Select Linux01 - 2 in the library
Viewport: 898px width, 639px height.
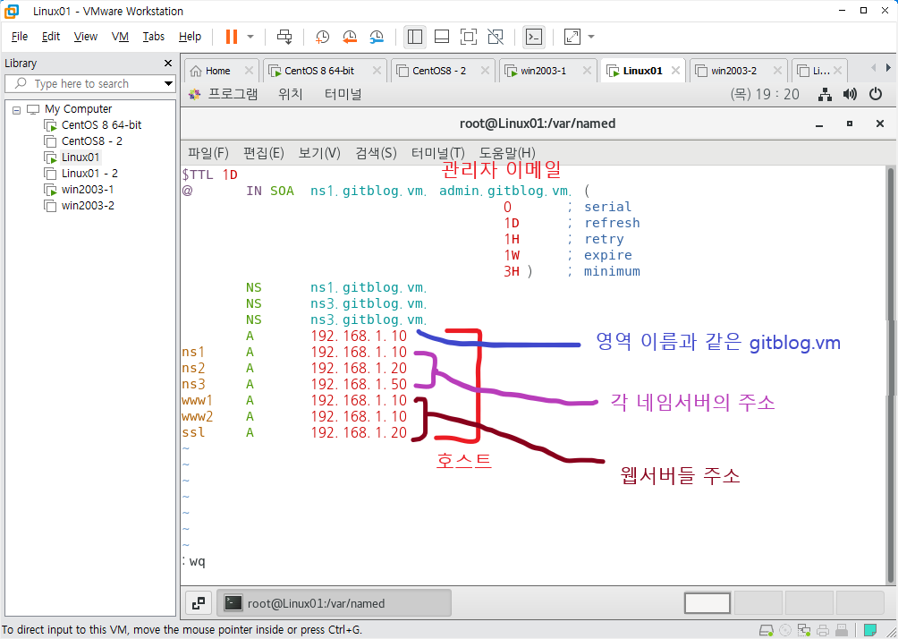(x=89, y=173)
